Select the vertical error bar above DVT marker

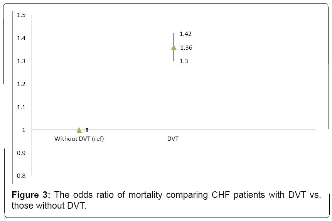pyautogui.click(x=174, y=39)
